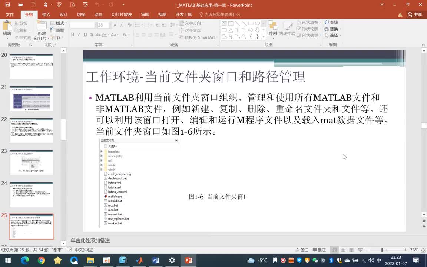Adjust the zoom slider handle

tap(382, 250)
